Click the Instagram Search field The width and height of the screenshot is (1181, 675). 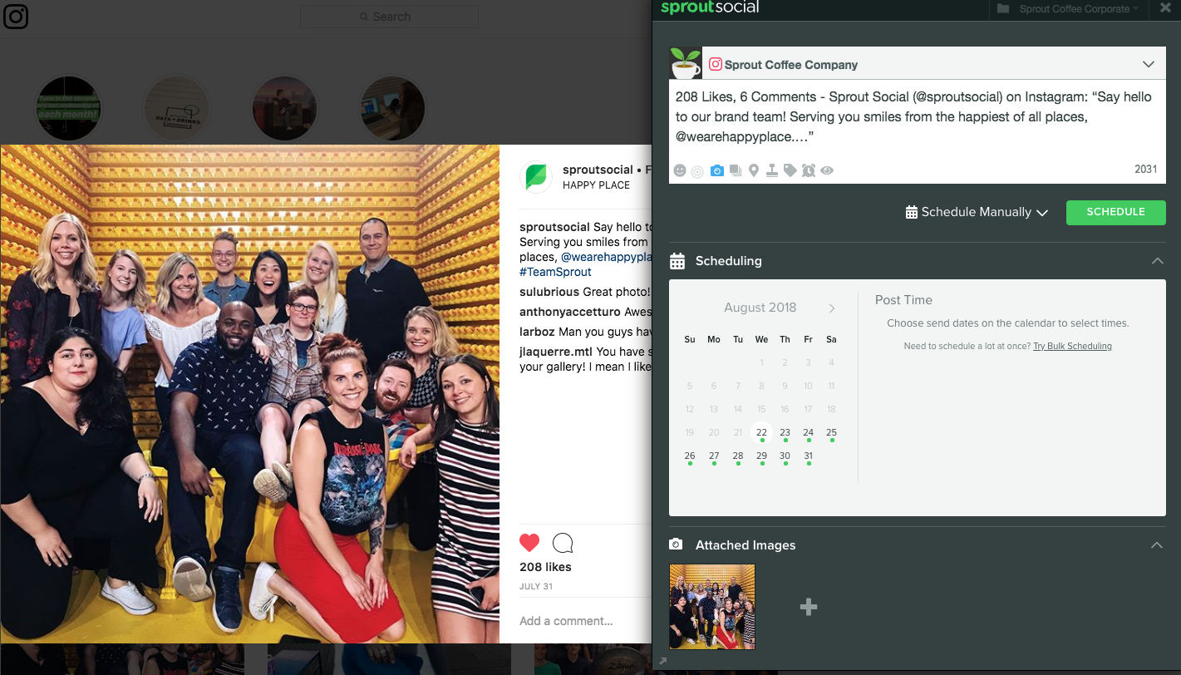tap(389, 17)
